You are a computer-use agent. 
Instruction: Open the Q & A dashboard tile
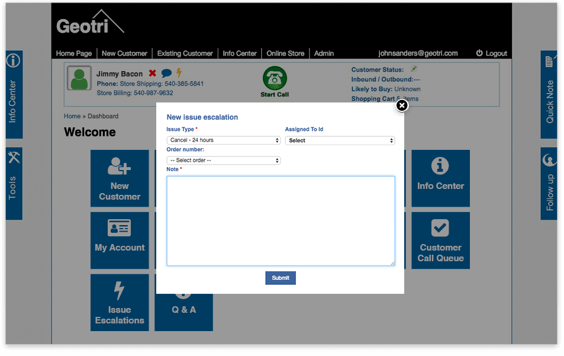[184, 312]
